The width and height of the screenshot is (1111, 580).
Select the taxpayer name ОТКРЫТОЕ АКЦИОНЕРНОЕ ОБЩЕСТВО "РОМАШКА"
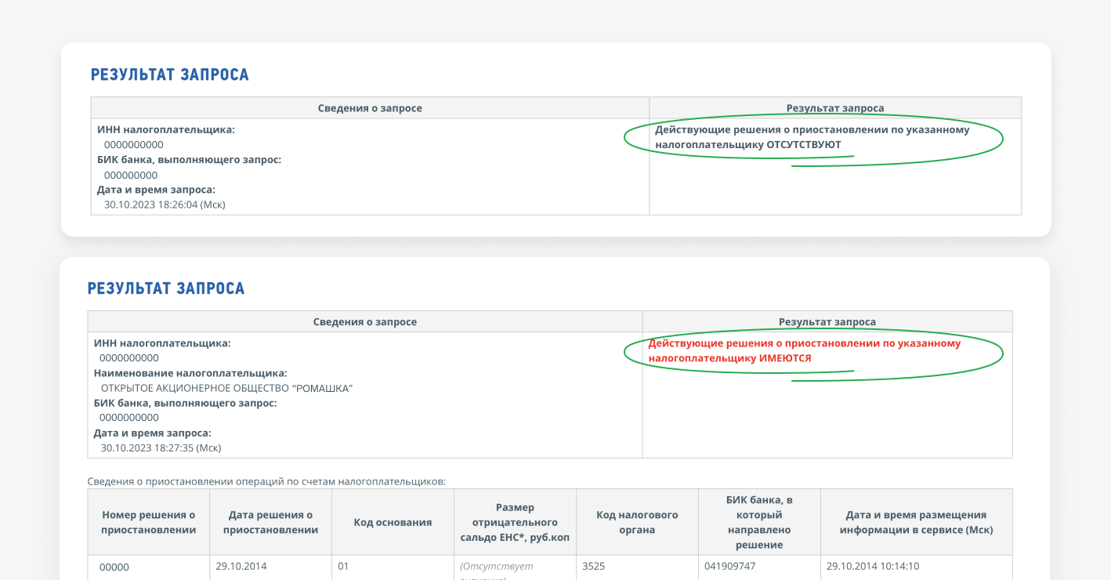pyautogui.click(x=226, y=388)
